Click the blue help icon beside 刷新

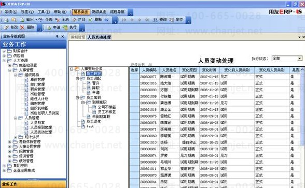pos(107,20)
